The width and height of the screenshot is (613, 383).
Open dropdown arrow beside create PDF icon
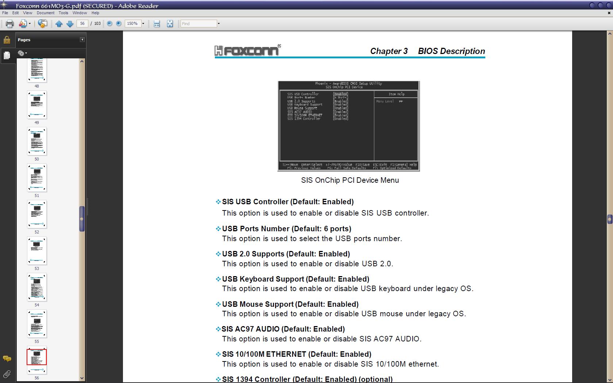click(30, 24)
